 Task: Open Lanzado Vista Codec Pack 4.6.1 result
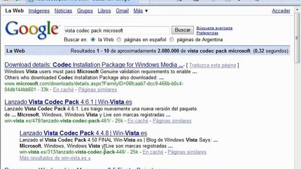coord(68,102)
